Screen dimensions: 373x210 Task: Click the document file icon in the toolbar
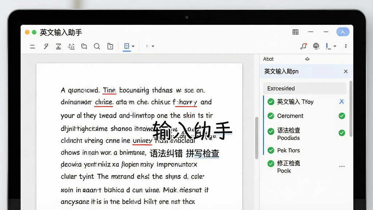[x=110, y=46]
